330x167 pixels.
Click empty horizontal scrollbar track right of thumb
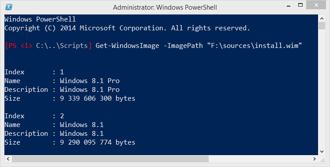(260, 159)
